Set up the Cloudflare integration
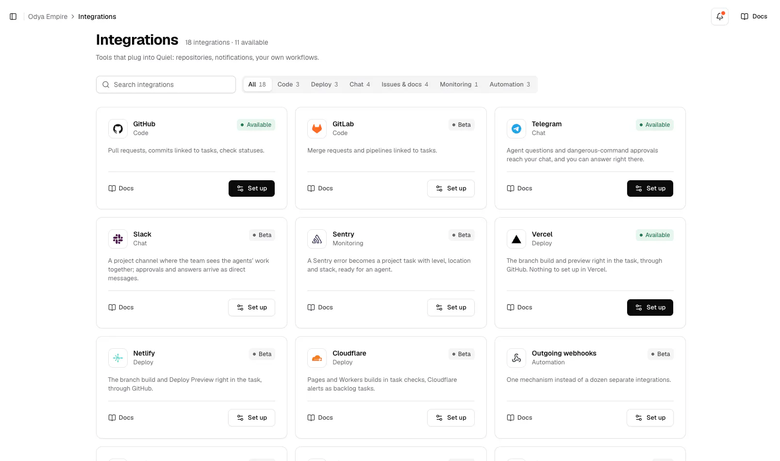This screenshot has width=780, height=461. (x=451, y=418)
